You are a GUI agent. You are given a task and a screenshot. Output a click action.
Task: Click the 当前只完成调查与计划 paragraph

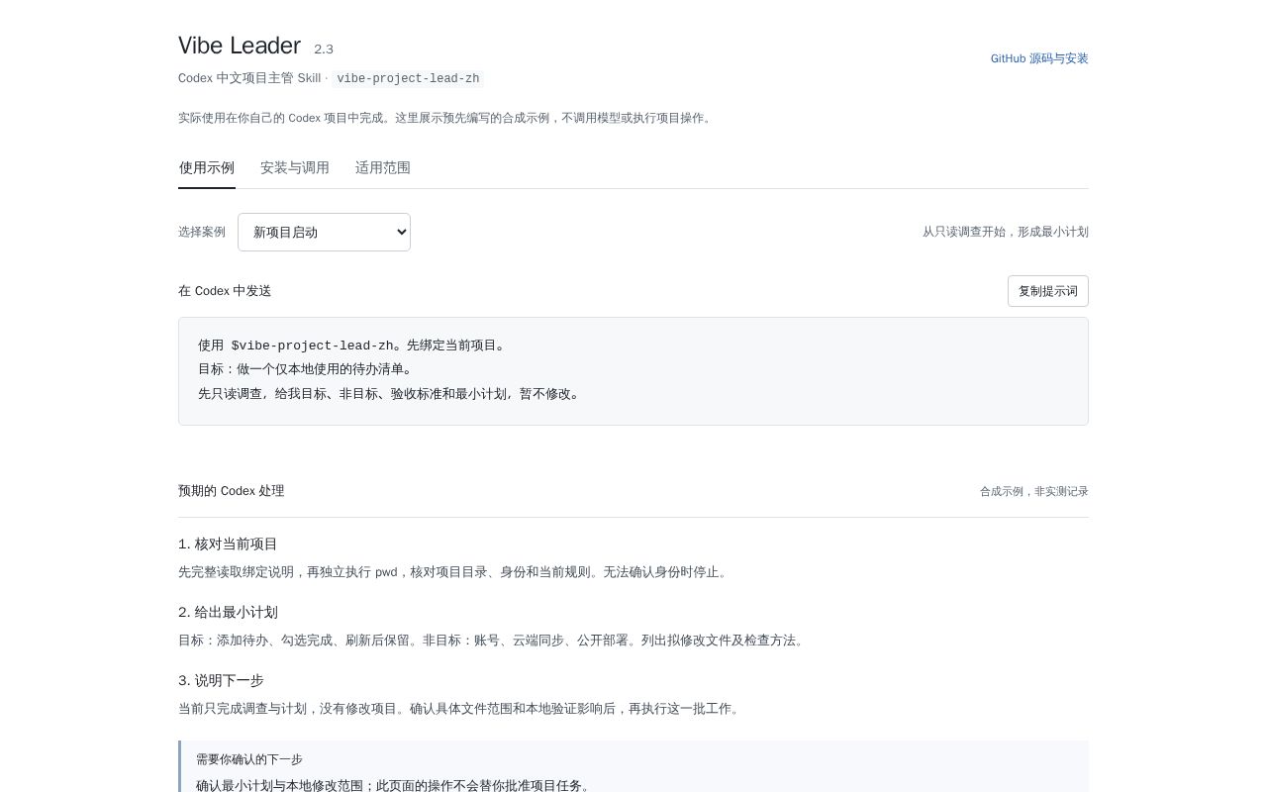tap(460, 709)
